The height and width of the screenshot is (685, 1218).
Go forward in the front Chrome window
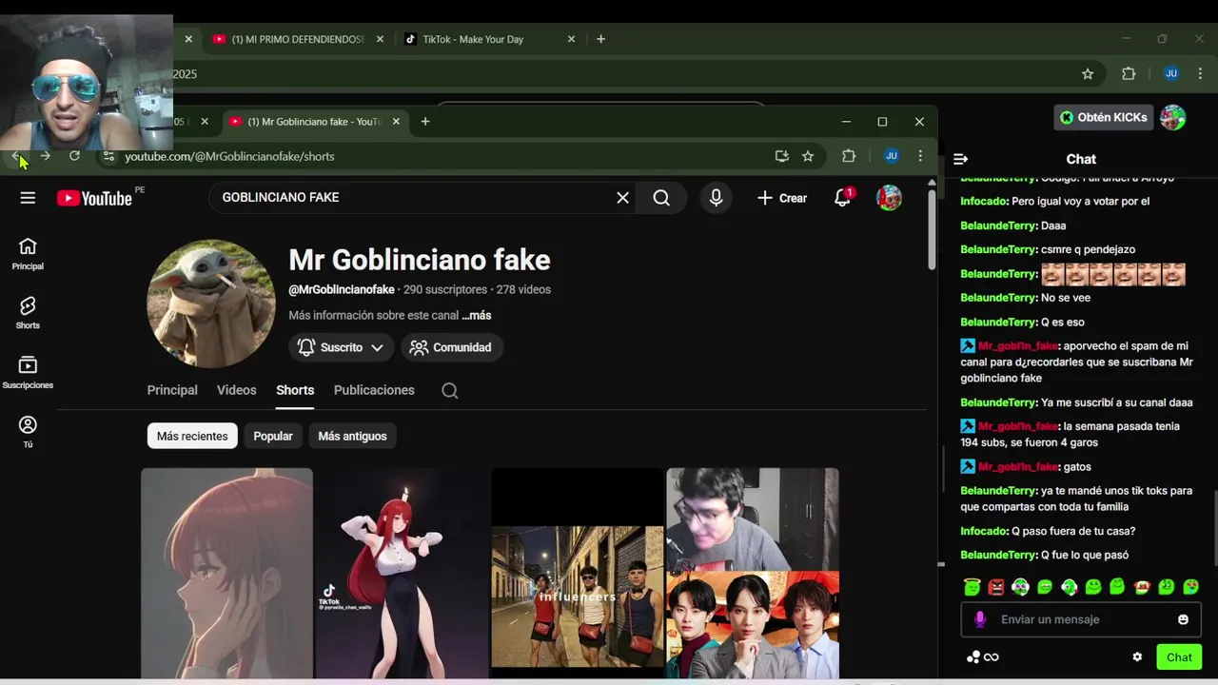45,156
